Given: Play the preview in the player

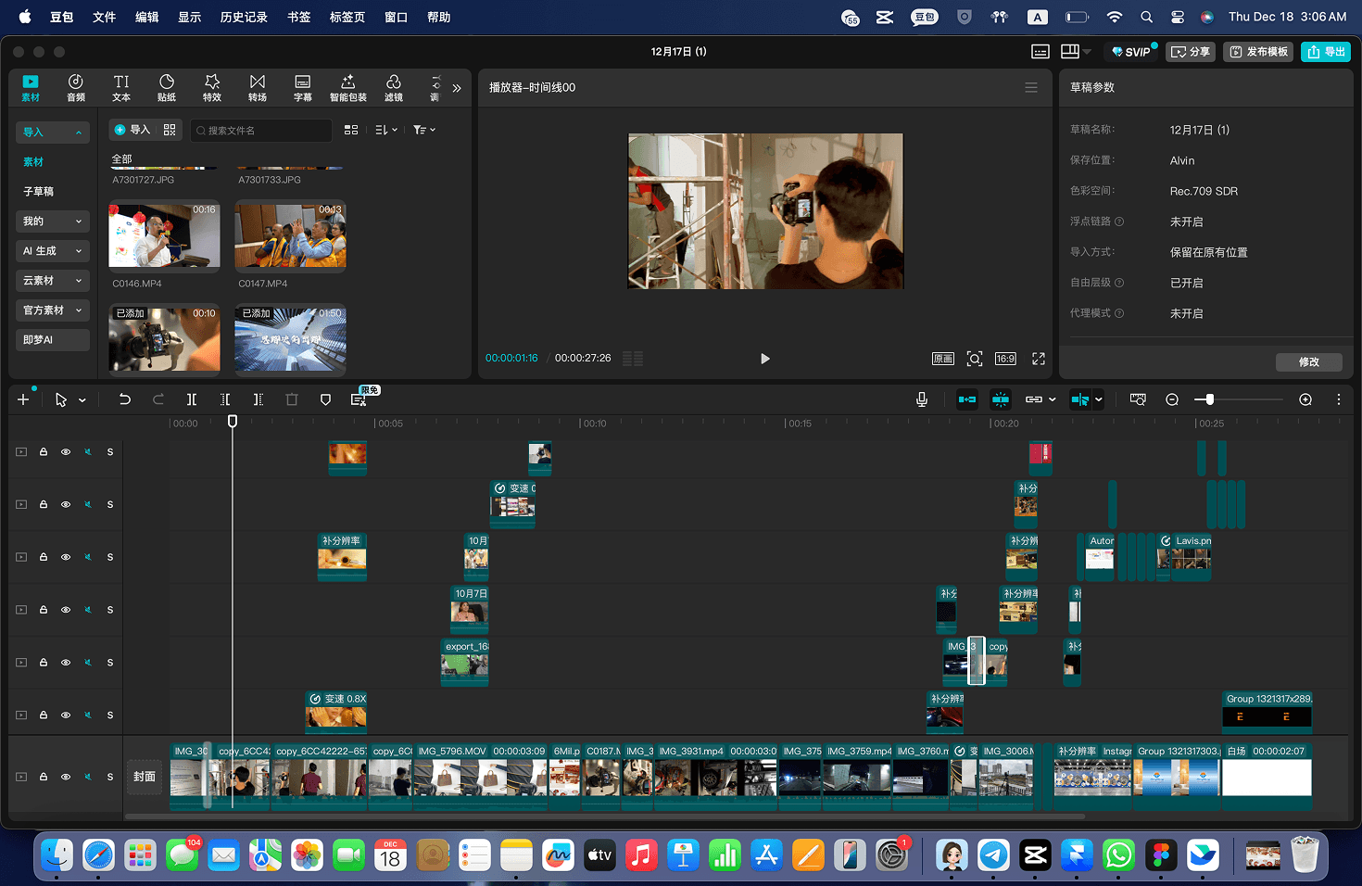Looking at the screenshot, I should tap(765, 359).
